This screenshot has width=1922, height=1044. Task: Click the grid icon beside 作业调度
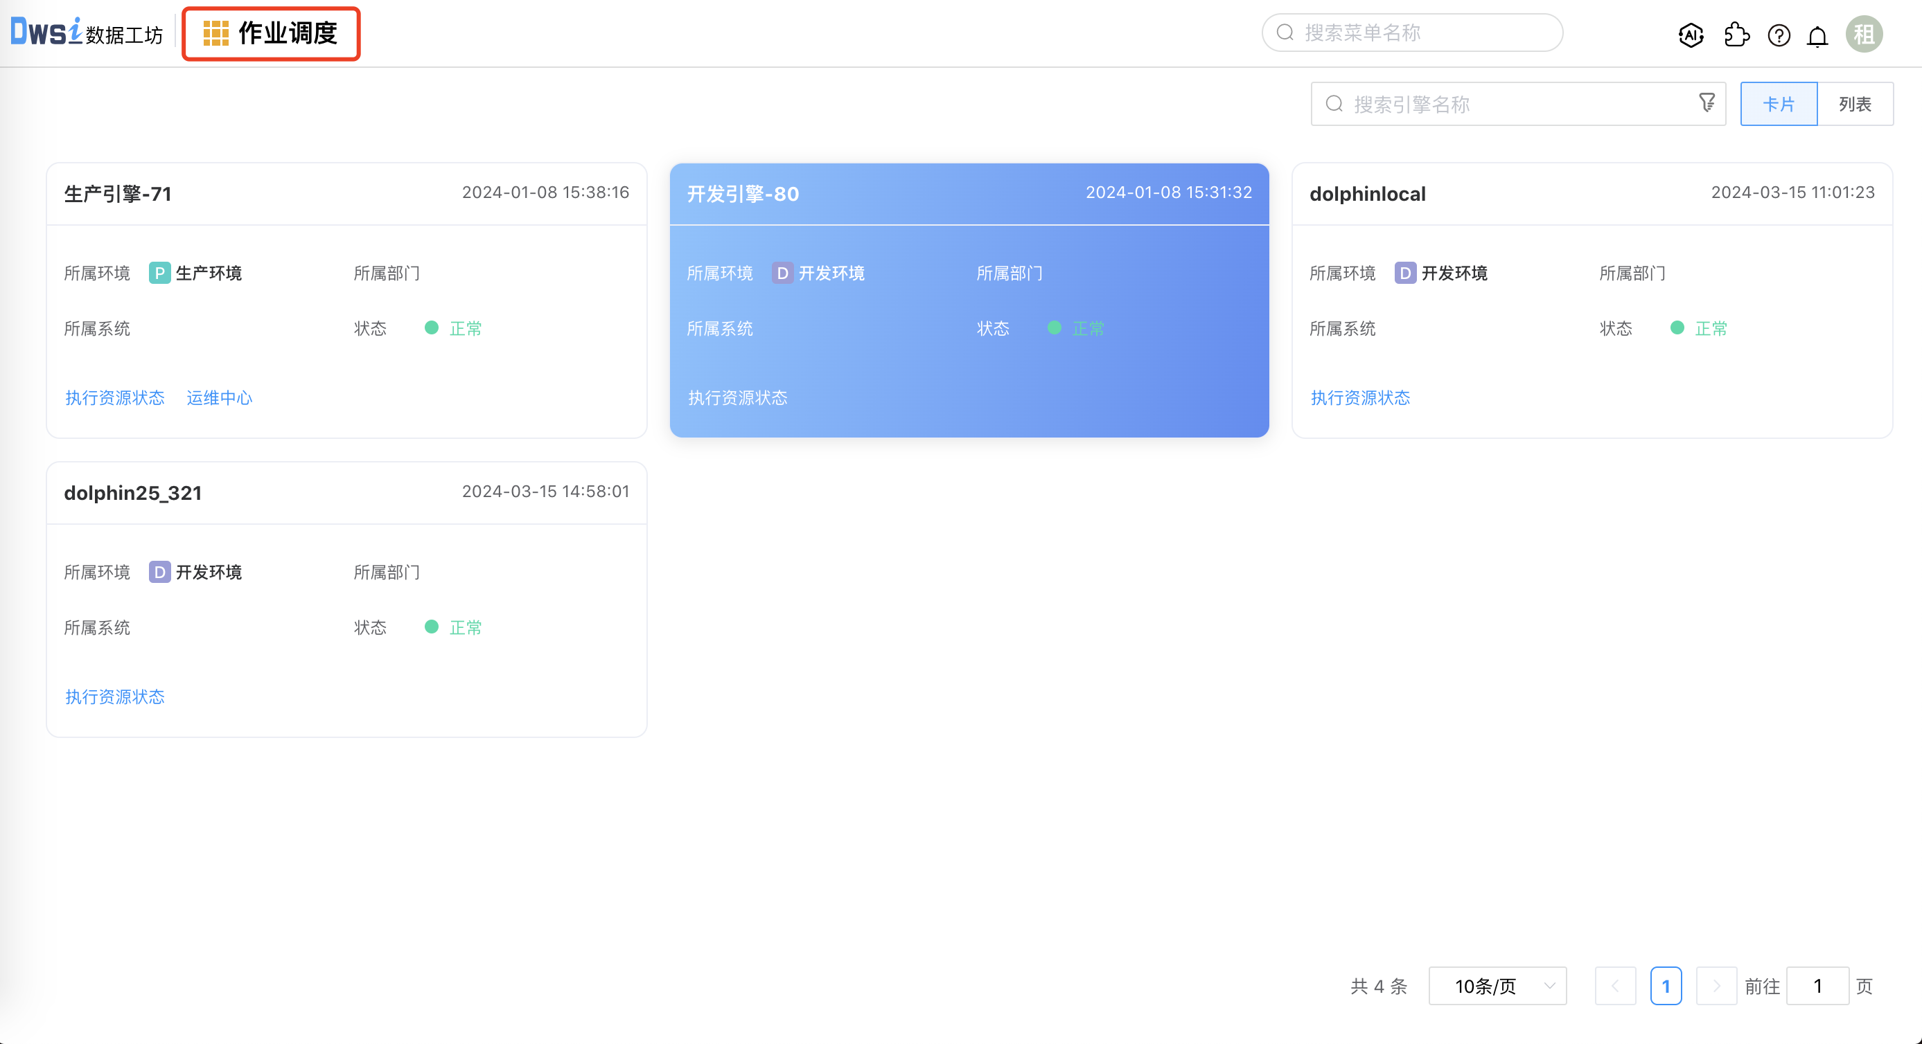click(215, 33)
